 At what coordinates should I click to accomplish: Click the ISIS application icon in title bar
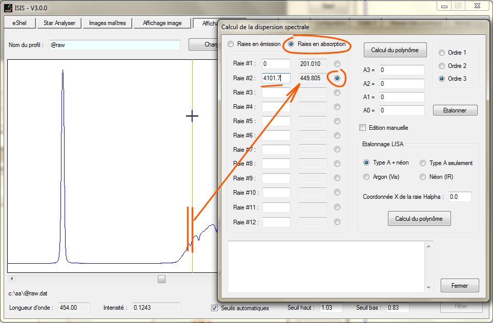[x=8, y=8]
